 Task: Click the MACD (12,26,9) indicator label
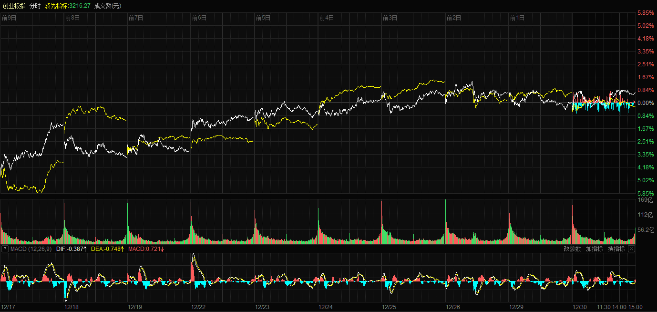tap(31, 249)
